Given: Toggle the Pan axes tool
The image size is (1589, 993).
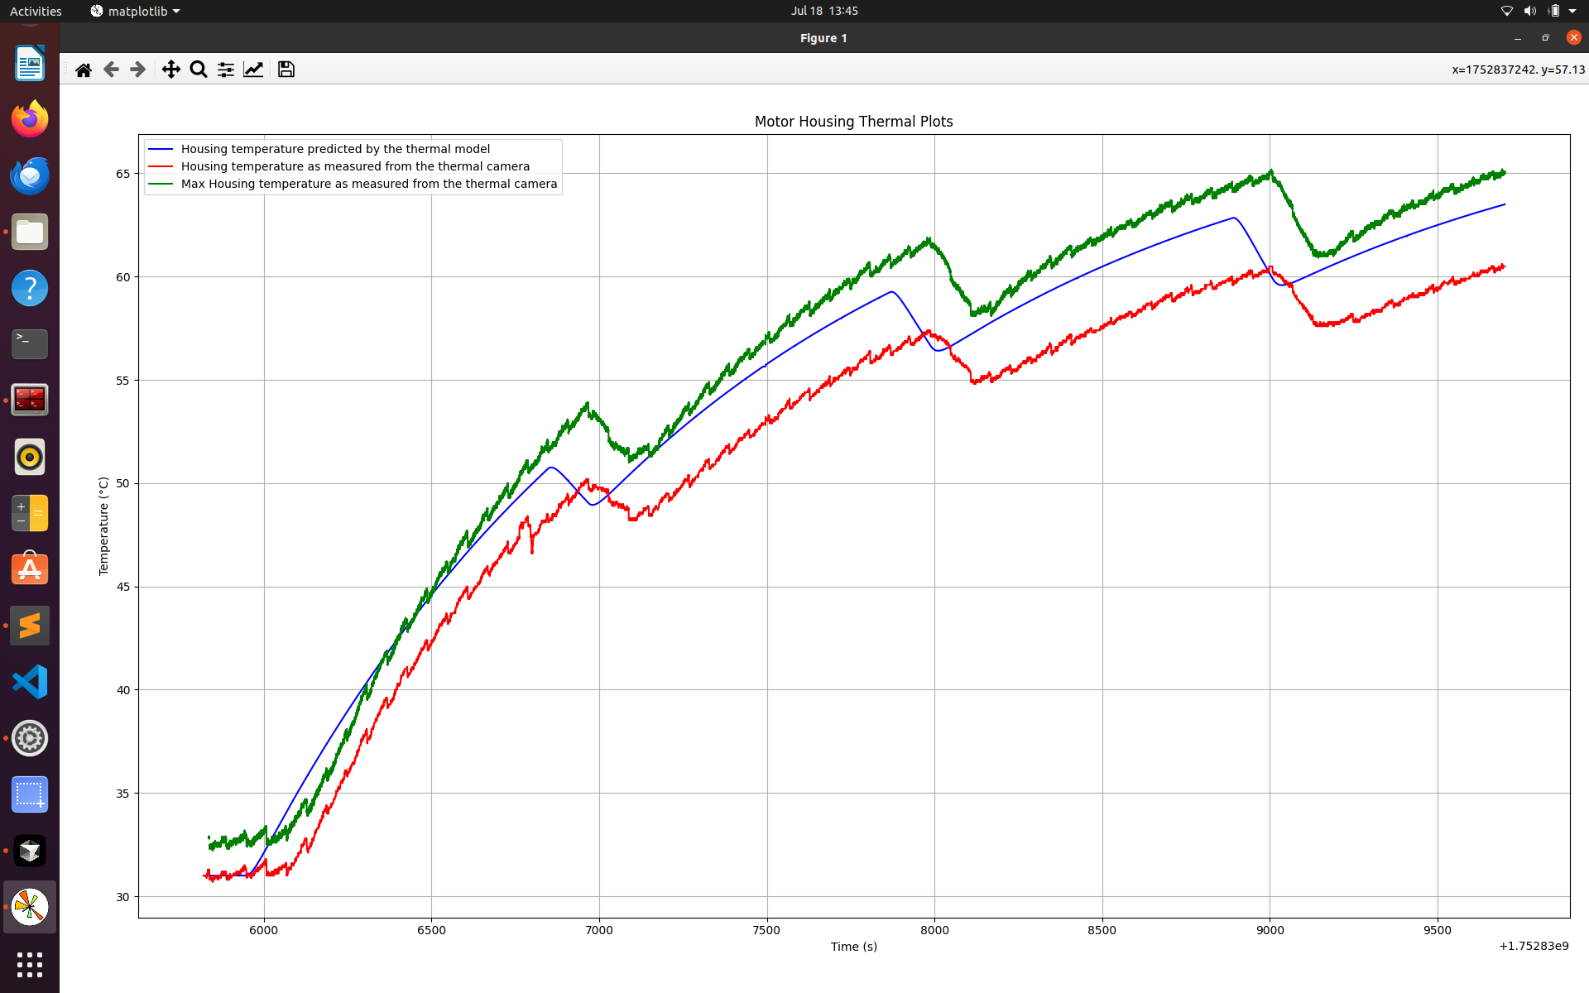Looking at the screenshot, I should tap(170, 70).
